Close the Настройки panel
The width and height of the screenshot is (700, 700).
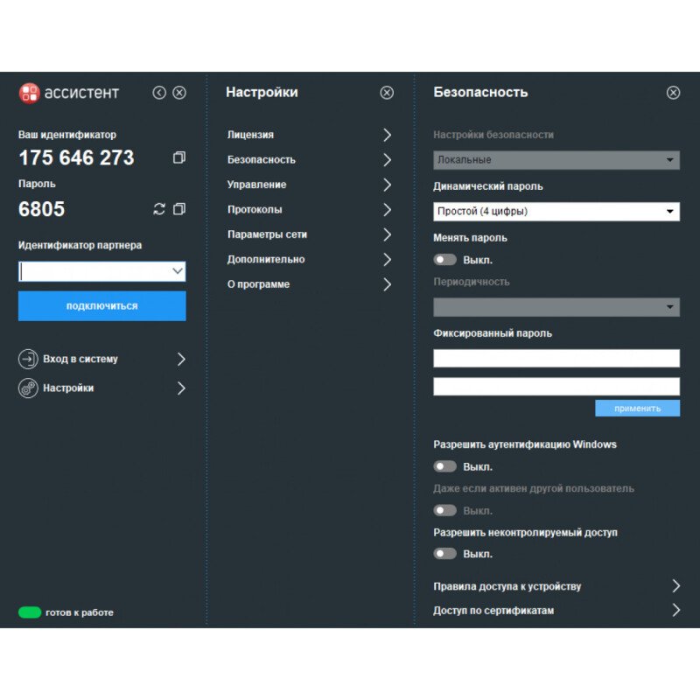click(387, 93)
